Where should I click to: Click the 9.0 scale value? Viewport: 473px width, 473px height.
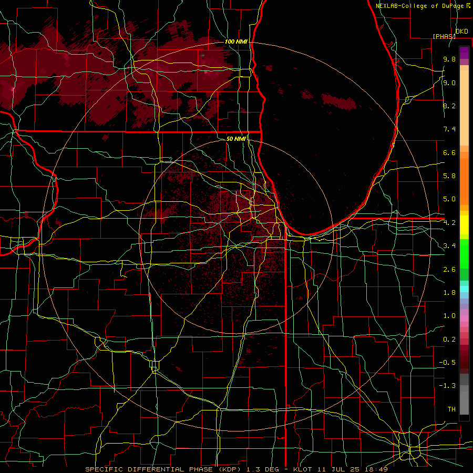pyautogui.click(x=449, y=83)
